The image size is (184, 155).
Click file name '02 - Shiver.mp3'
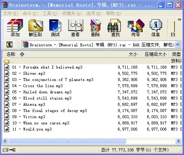28,73
